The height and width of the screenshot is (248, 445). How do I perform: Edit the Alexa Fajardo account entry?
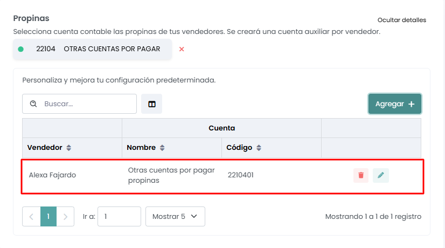[381, 175]
